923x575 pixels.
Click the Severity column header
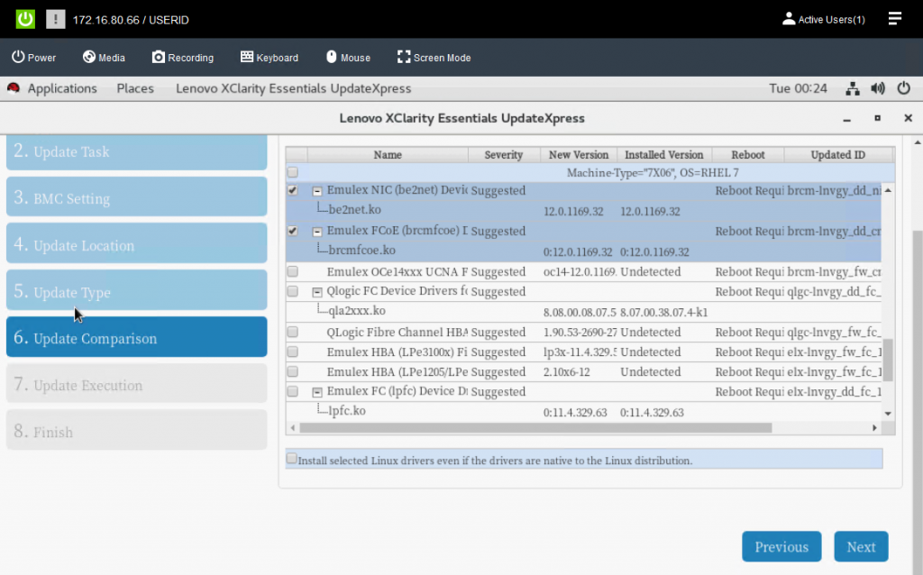click(504, 155)
